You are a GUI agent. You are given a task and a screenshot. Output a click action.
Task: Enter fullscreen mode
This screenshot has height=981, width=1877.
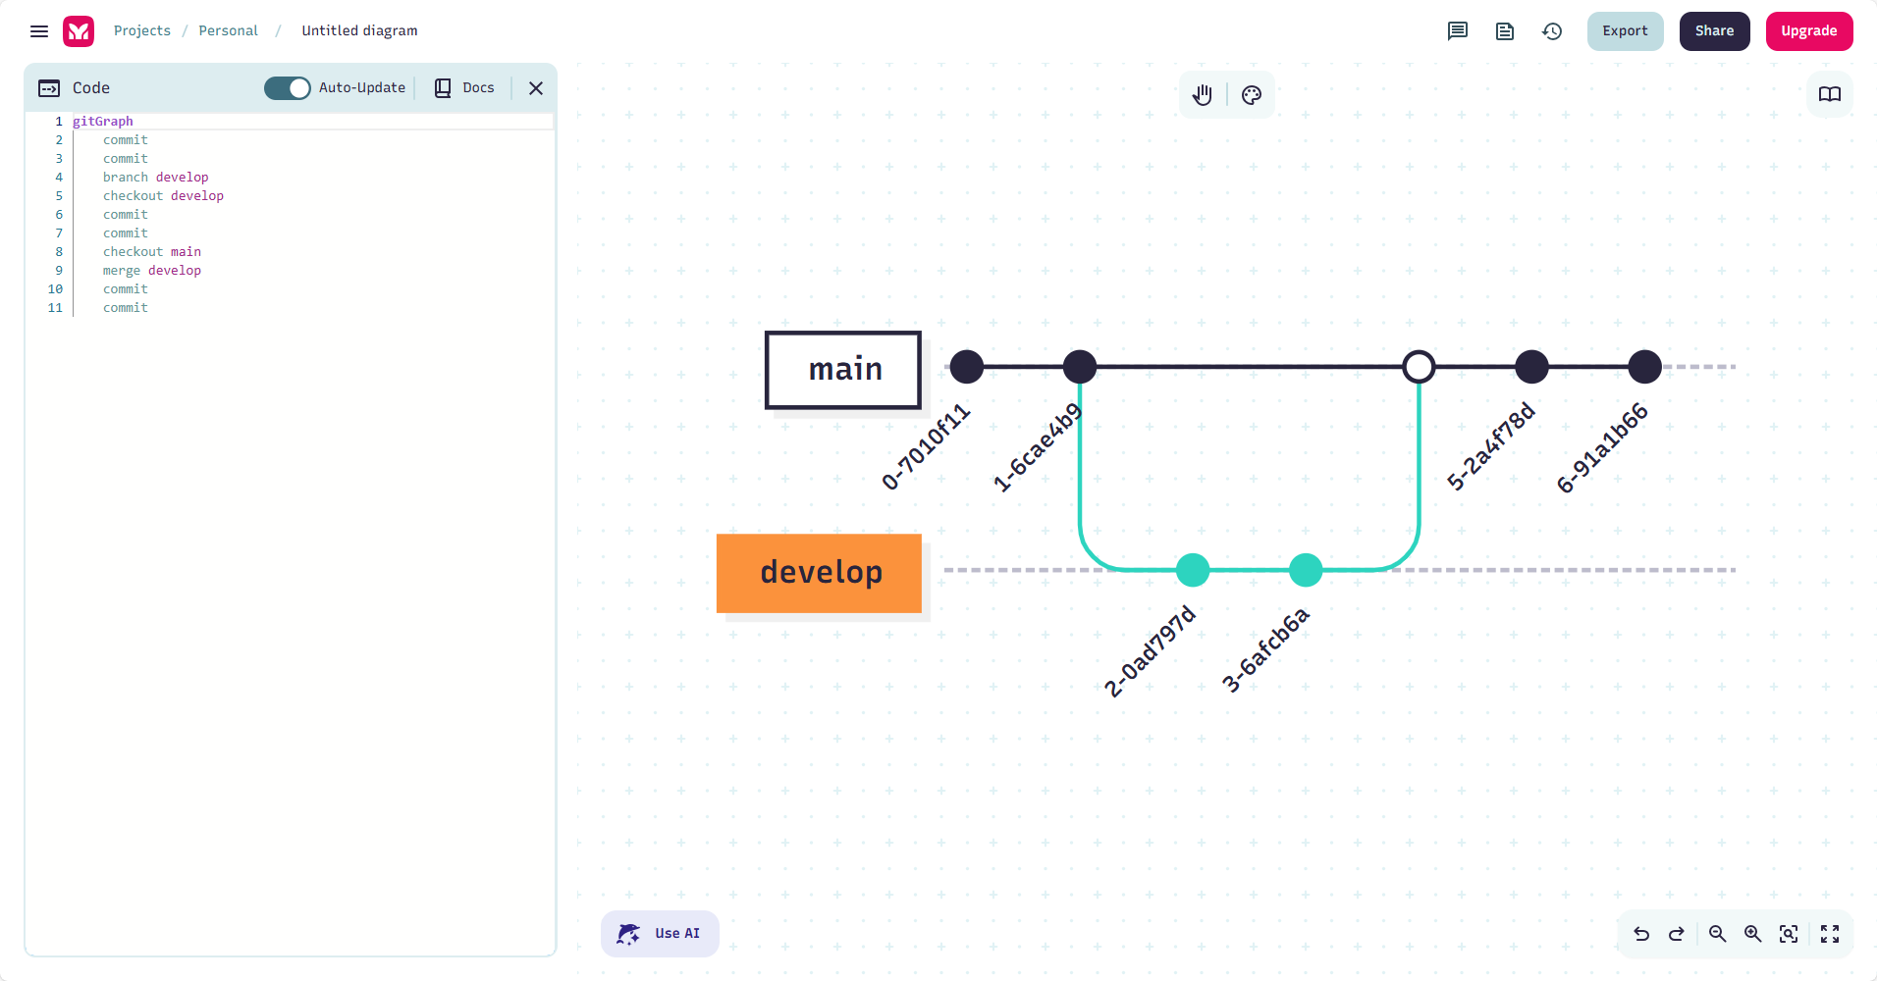(x=1830, y=934)
